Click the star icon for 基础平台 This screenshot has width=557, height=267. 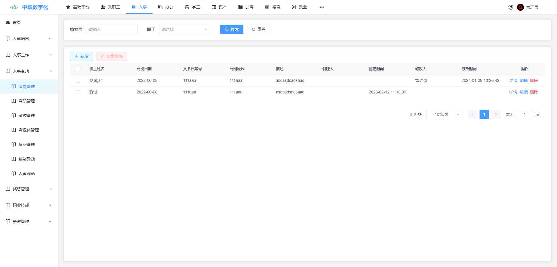68,7
